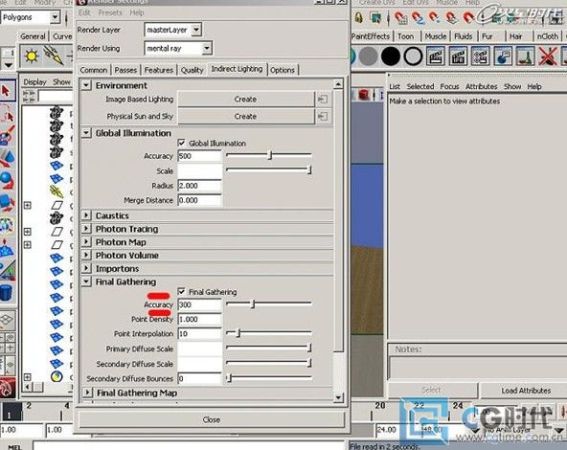Click the lock icon in toolbar
Image resolution: width=567 pixels, height=450 pixels.
pyautogui.click(x=358, y=17)
